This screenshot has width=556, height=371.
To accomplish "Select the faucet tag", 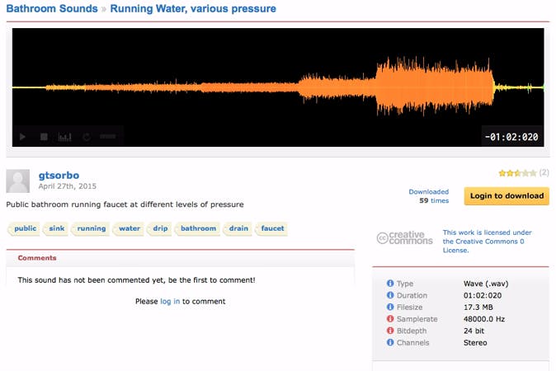I will [x=272, y=228].
